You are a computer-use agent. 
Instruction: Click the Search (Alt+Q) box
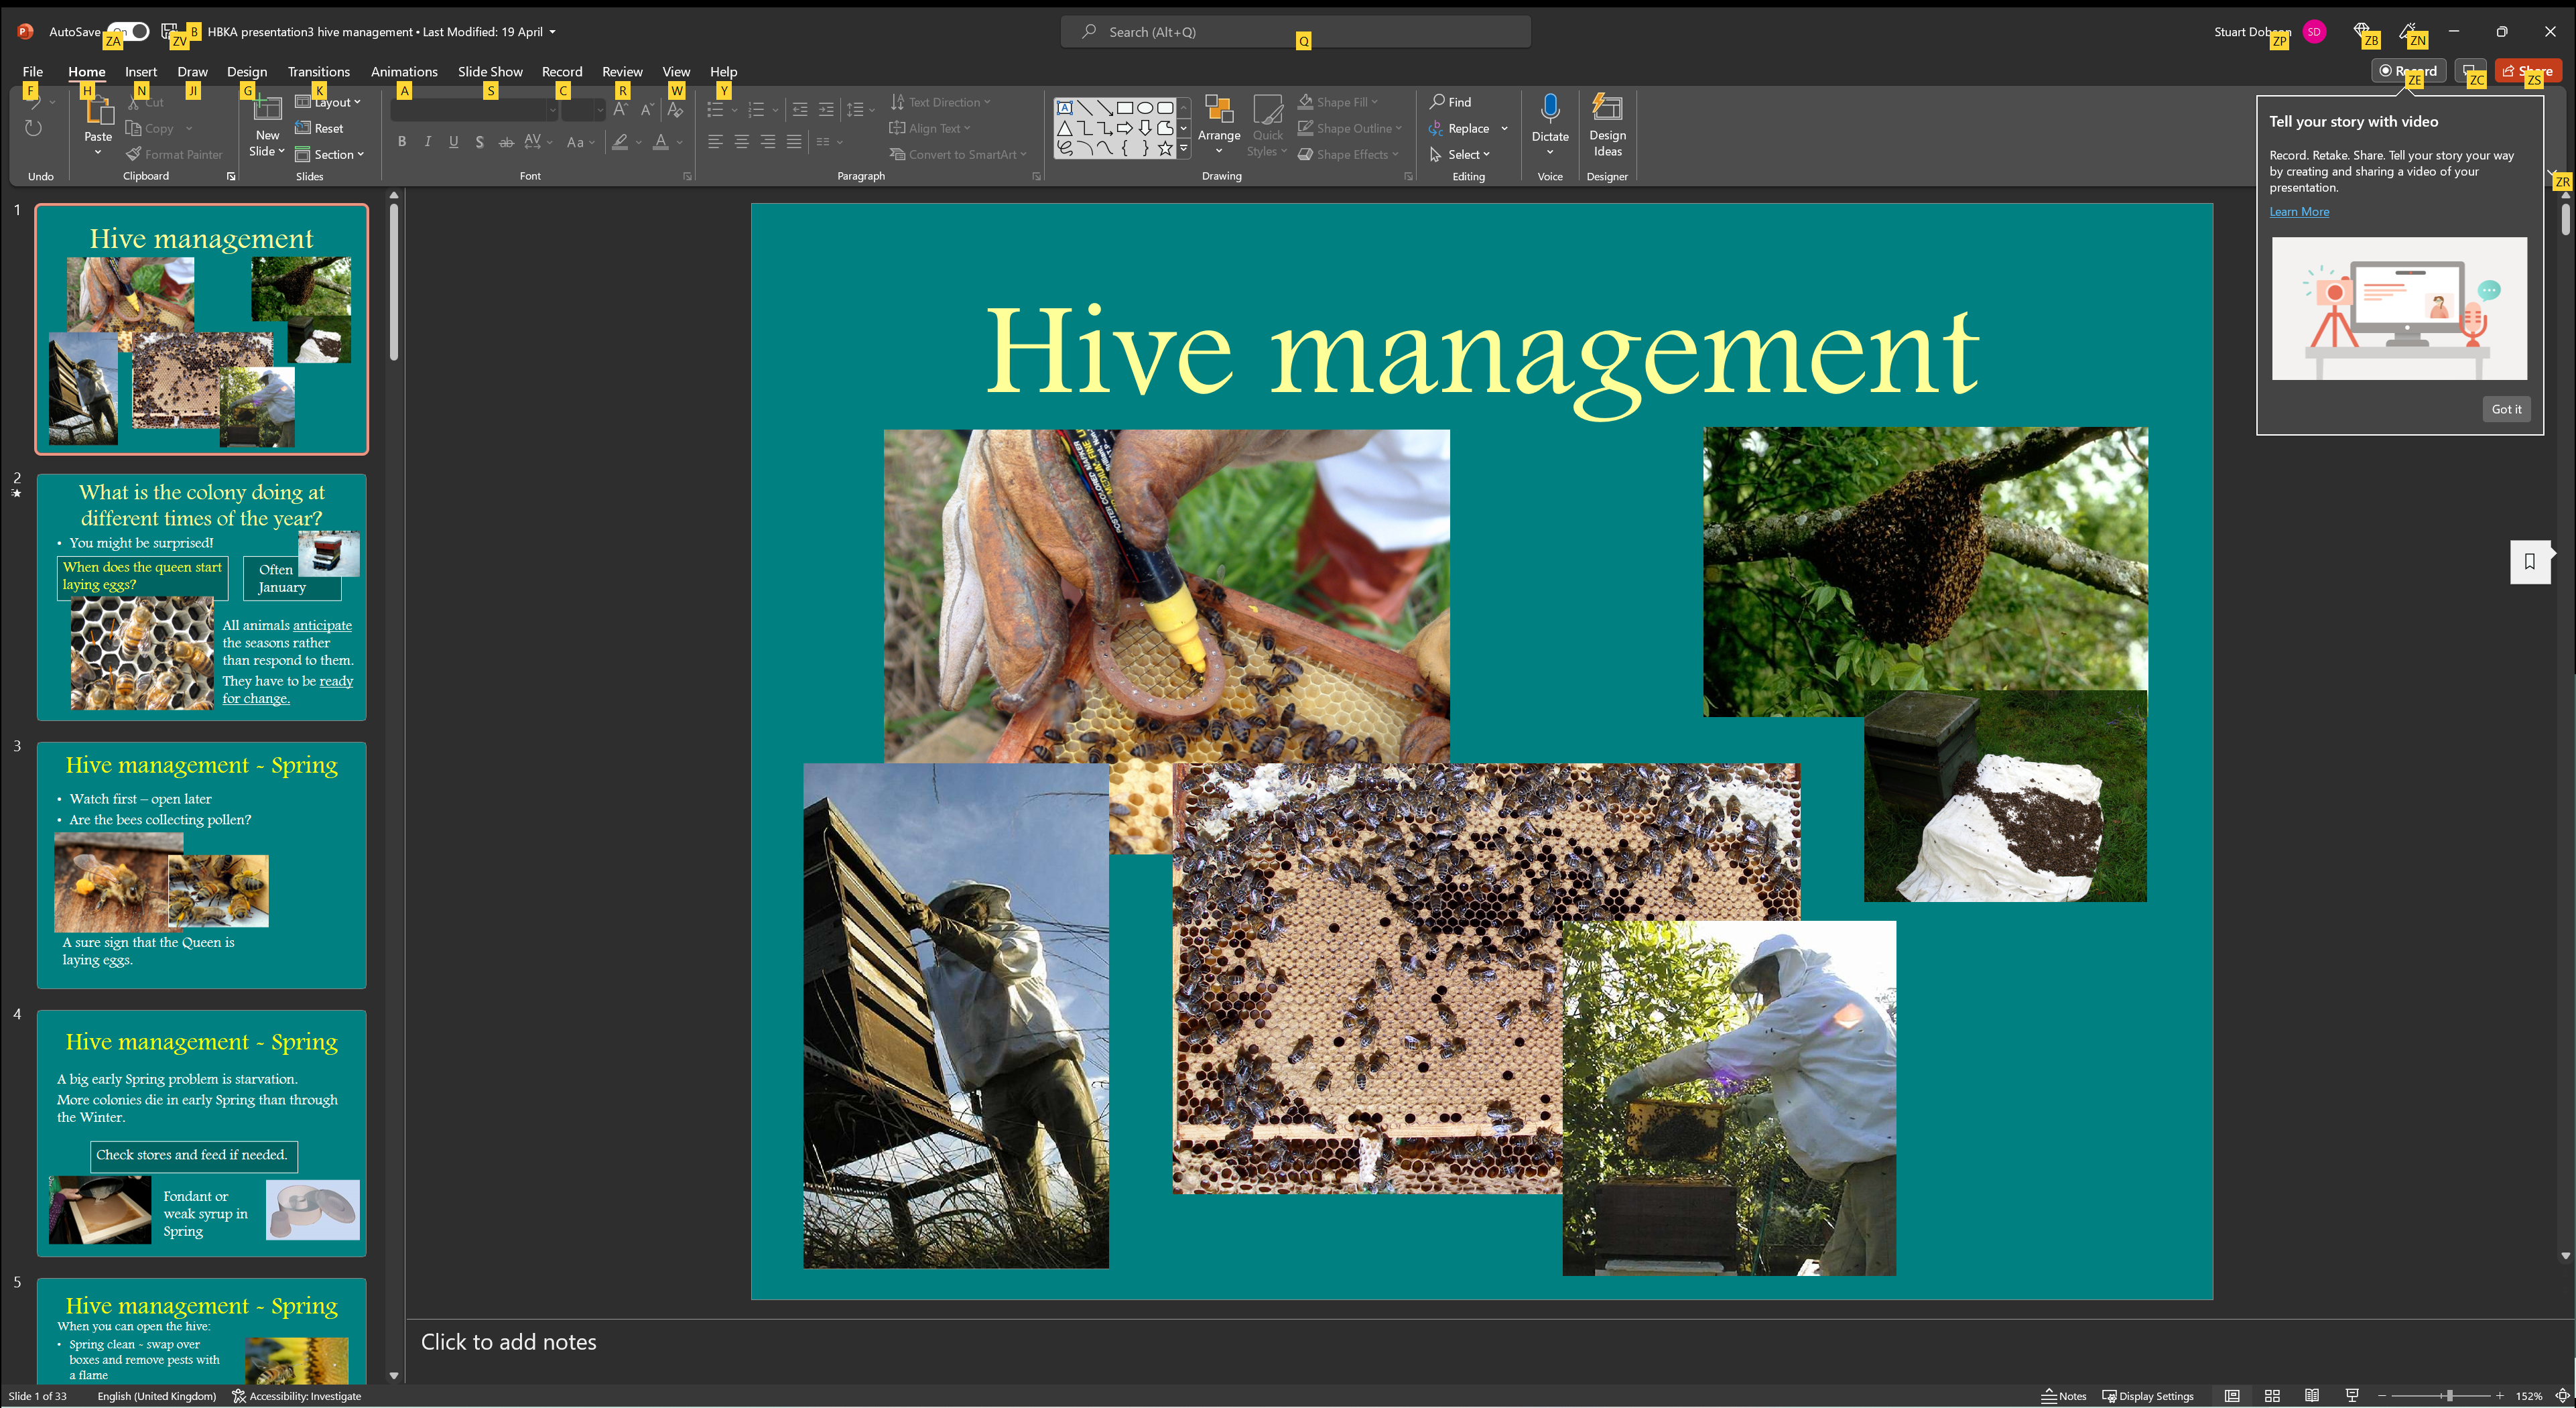tap(1296, 32)
